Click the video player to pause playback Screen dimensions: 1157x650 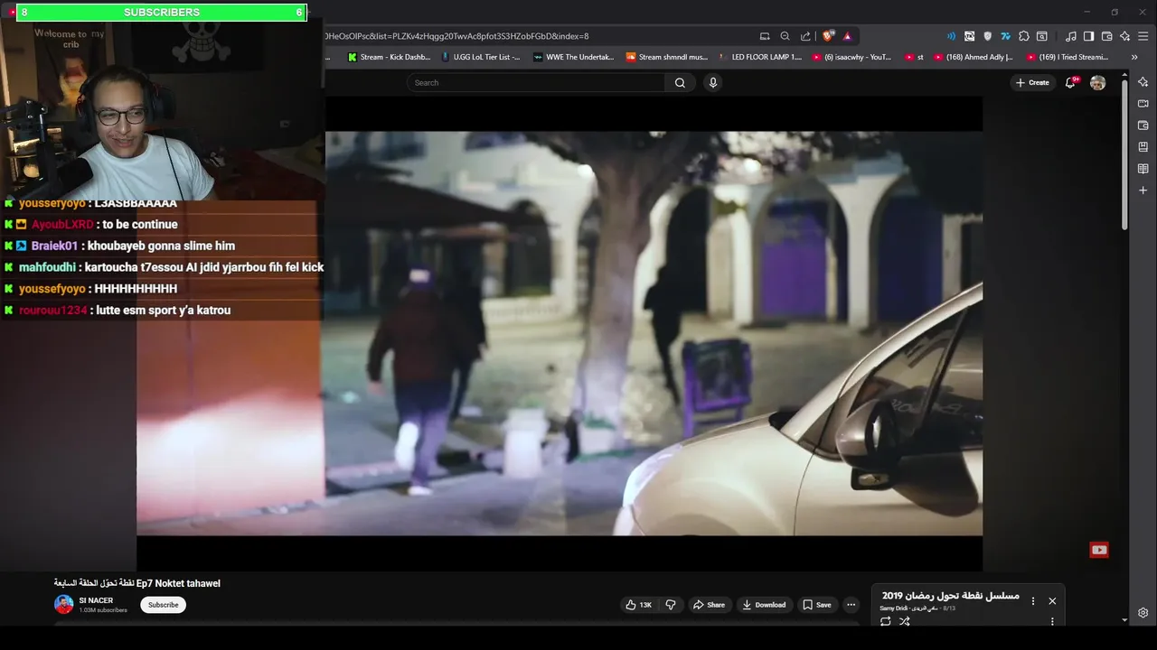pos(560,333)
